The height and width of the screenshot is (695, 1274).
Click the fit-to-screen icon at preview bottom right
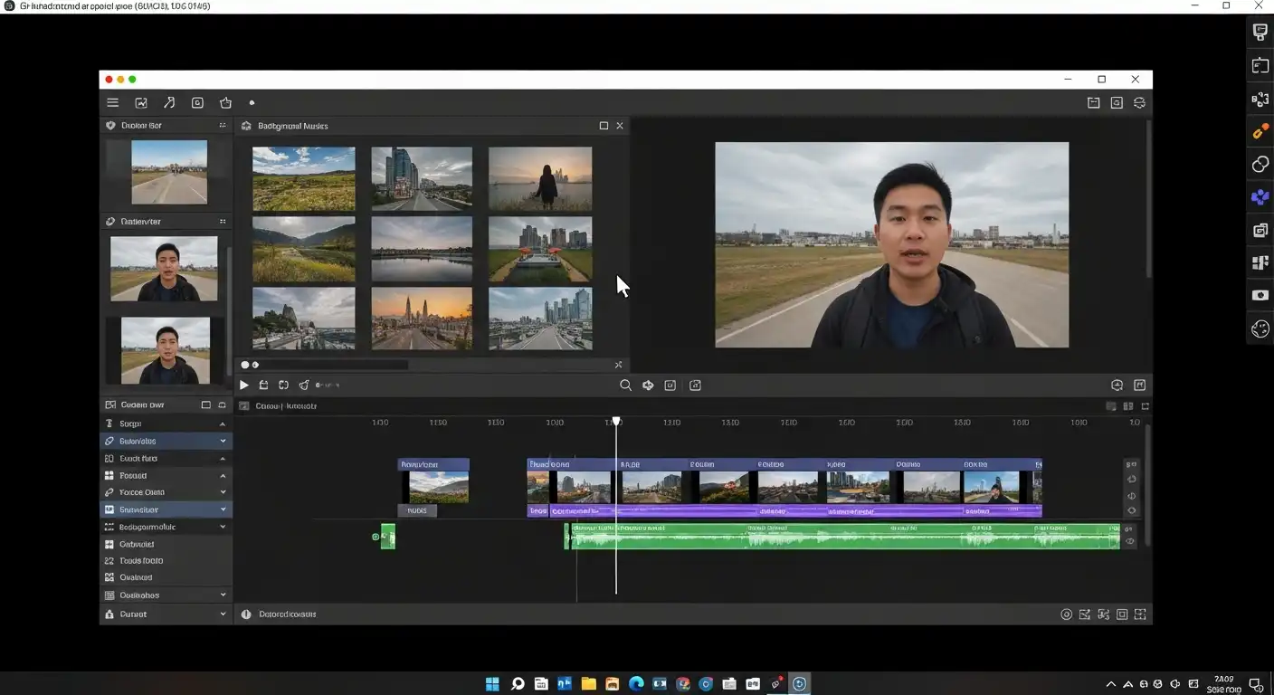[x=1139, y=385]
